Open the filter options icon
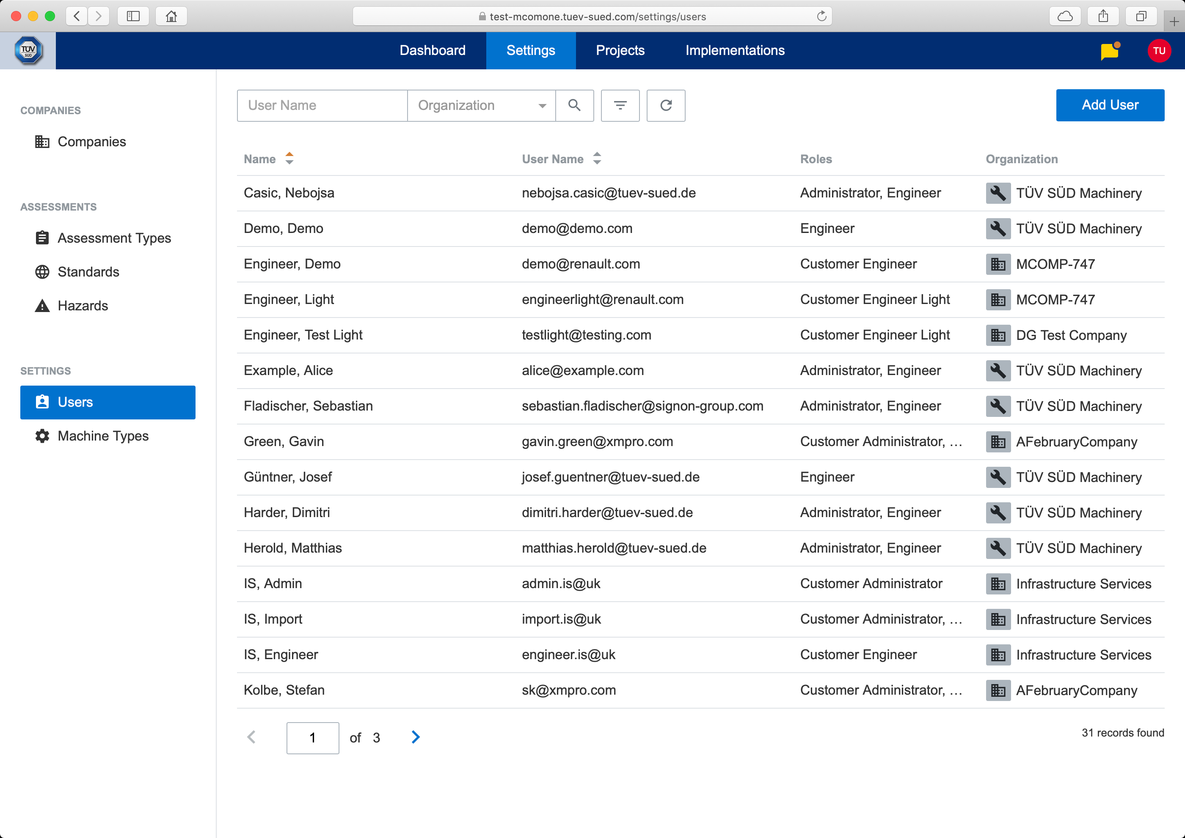The image size is (1185, 838). tap(620, 105)
